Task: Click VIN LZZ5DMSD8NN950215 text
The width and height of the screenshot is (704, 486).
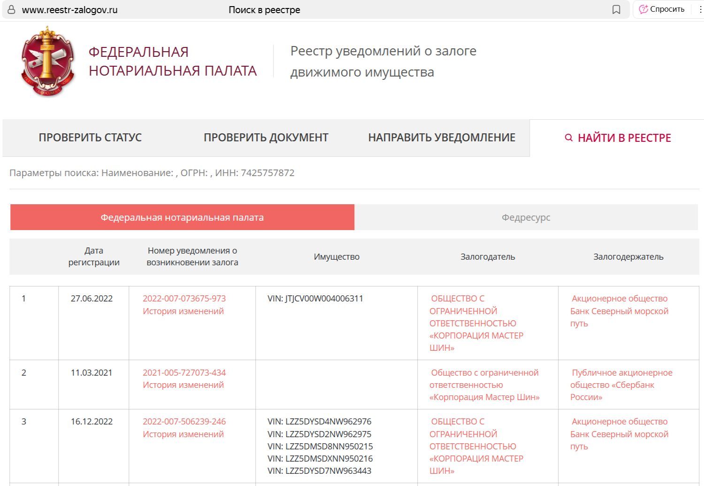Action: 320,447
